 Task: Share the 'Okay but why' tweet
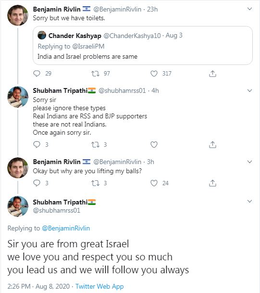[212, 183]
